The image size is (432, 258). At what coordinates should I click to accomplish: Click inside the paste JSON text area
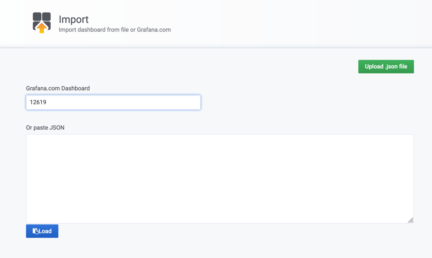pos(219,178)
